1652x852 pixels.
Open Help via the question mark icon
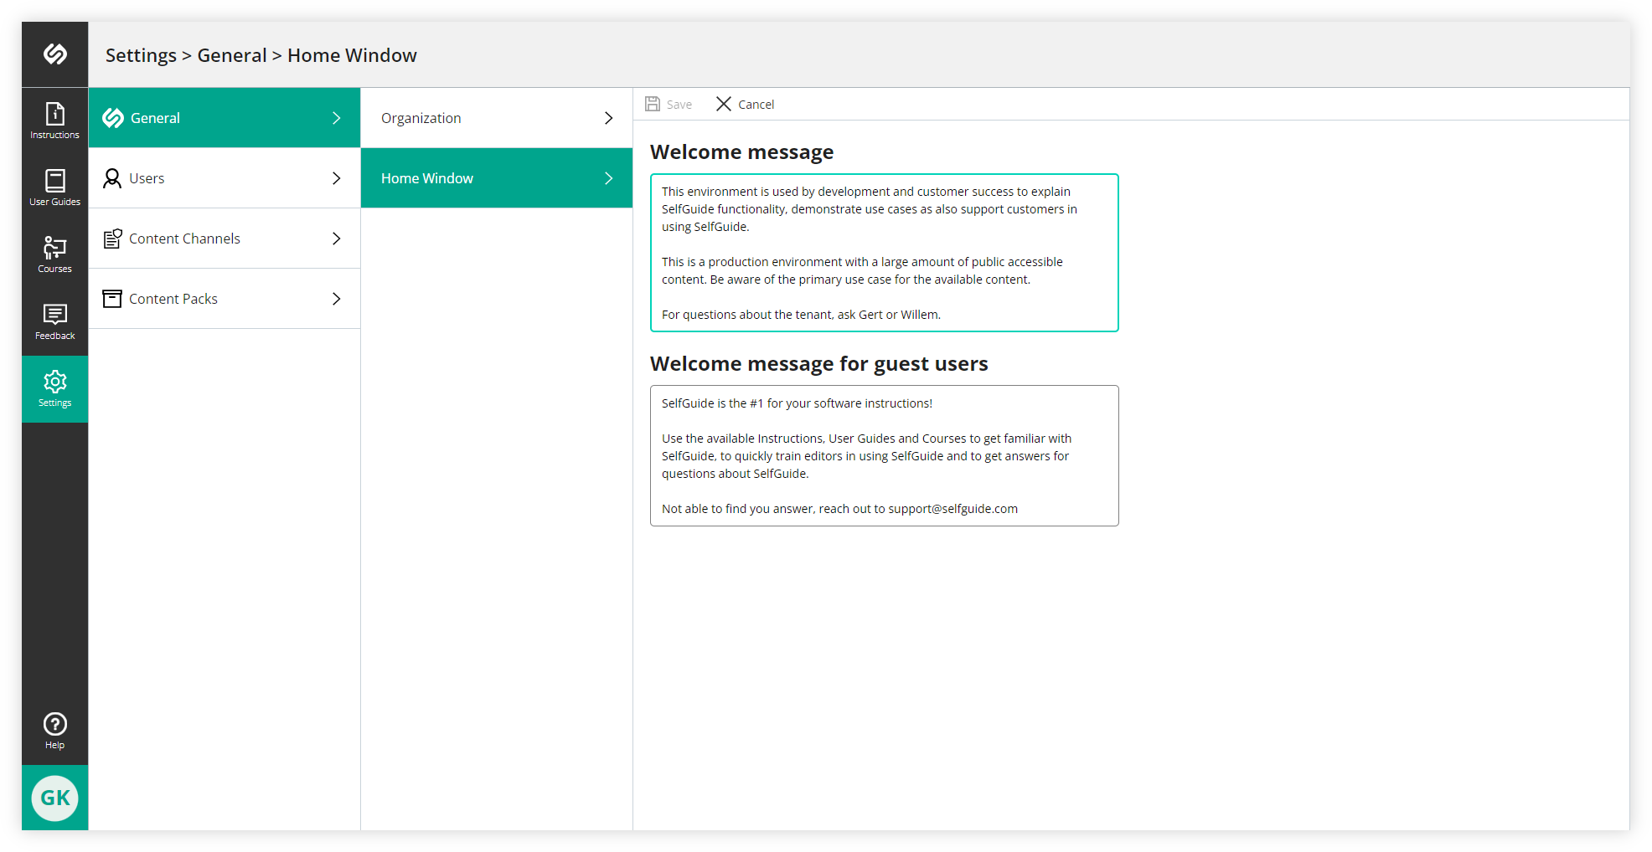point(54,724)
